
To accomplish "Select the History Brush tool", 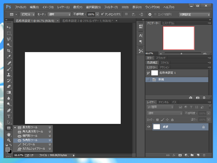I will pos(9,81).
